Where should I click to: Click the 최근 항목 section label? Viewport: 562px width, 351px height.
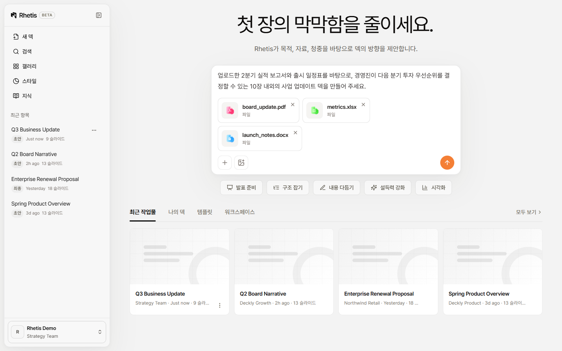(x=20, y=115)
